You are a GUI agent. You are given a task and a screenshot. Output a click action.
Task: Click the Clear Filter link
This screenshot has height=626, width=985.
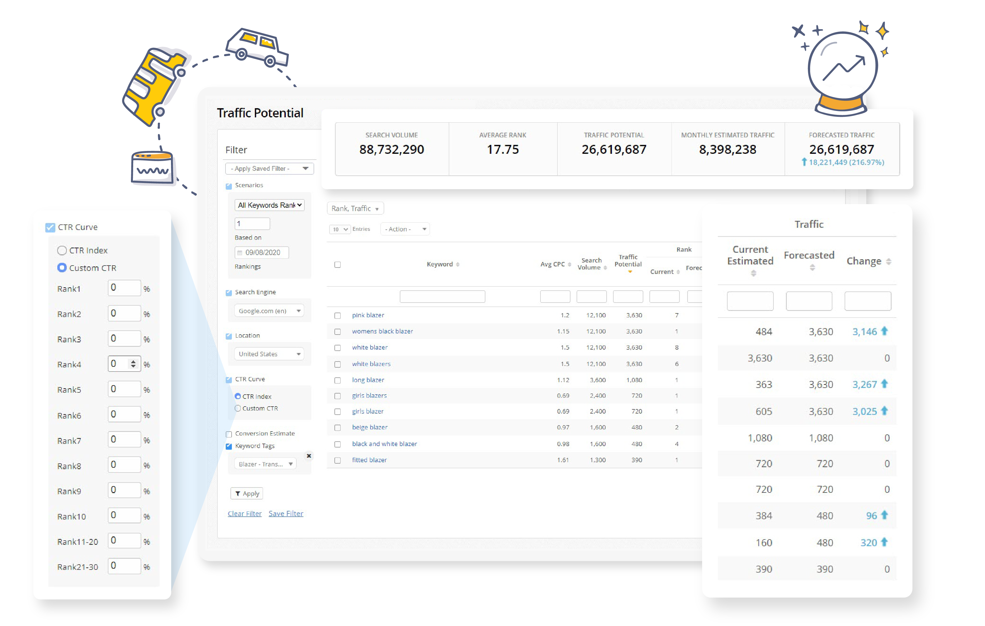click(x=245, y=513)
